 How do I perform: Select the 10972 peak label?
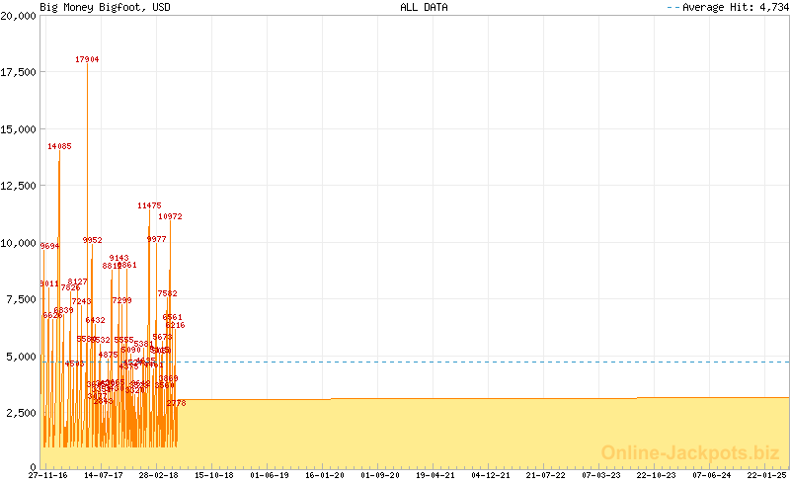[x=170, y=216]
